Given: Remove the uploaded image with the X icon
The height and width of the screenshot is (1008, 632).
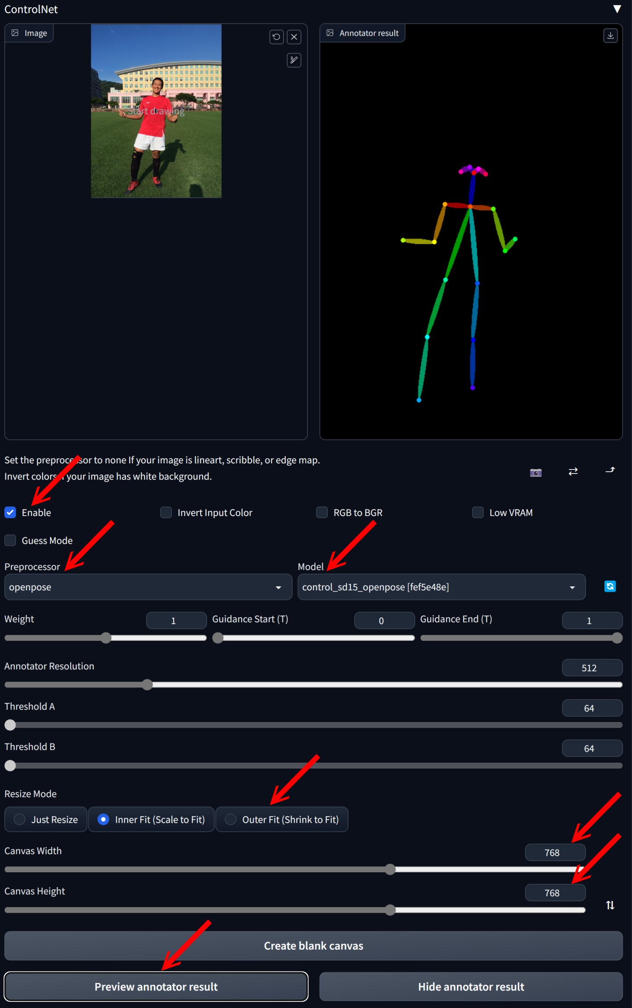Looking at the screenshot, I should tap(294, 37).
